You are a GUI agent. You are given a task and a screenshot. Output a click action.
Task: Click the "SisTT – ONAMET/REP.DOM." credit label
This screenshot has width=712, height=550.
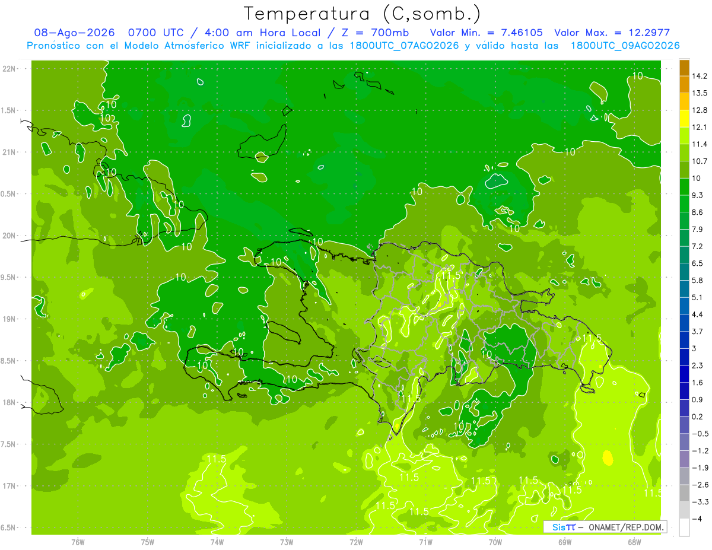coord(605,527)
